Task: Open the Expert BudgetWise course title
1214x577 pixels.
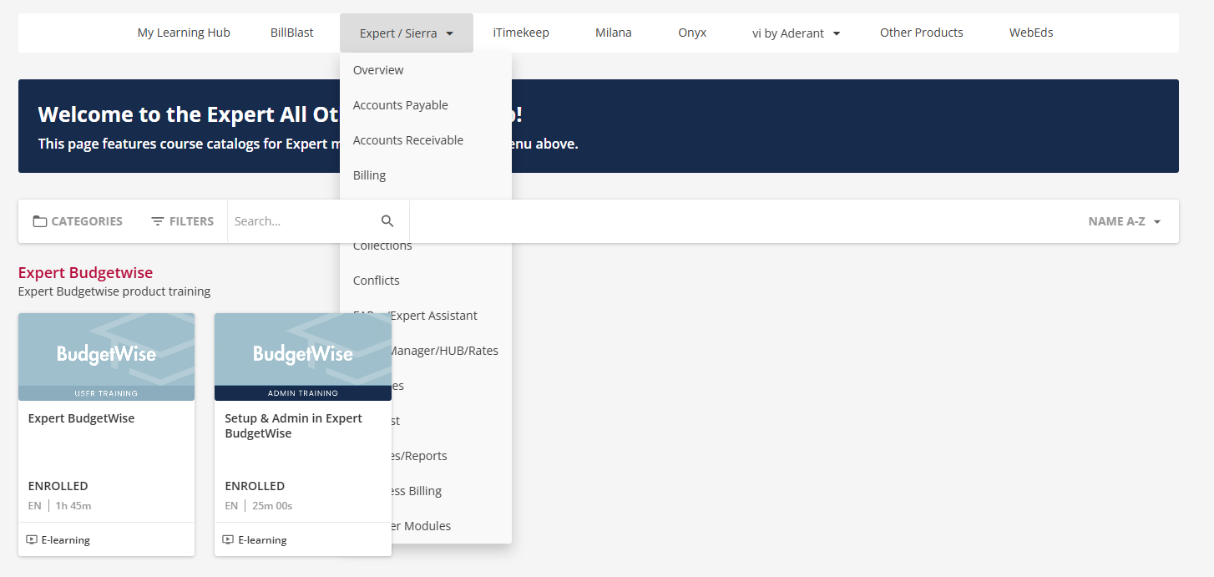Action: 81,418
